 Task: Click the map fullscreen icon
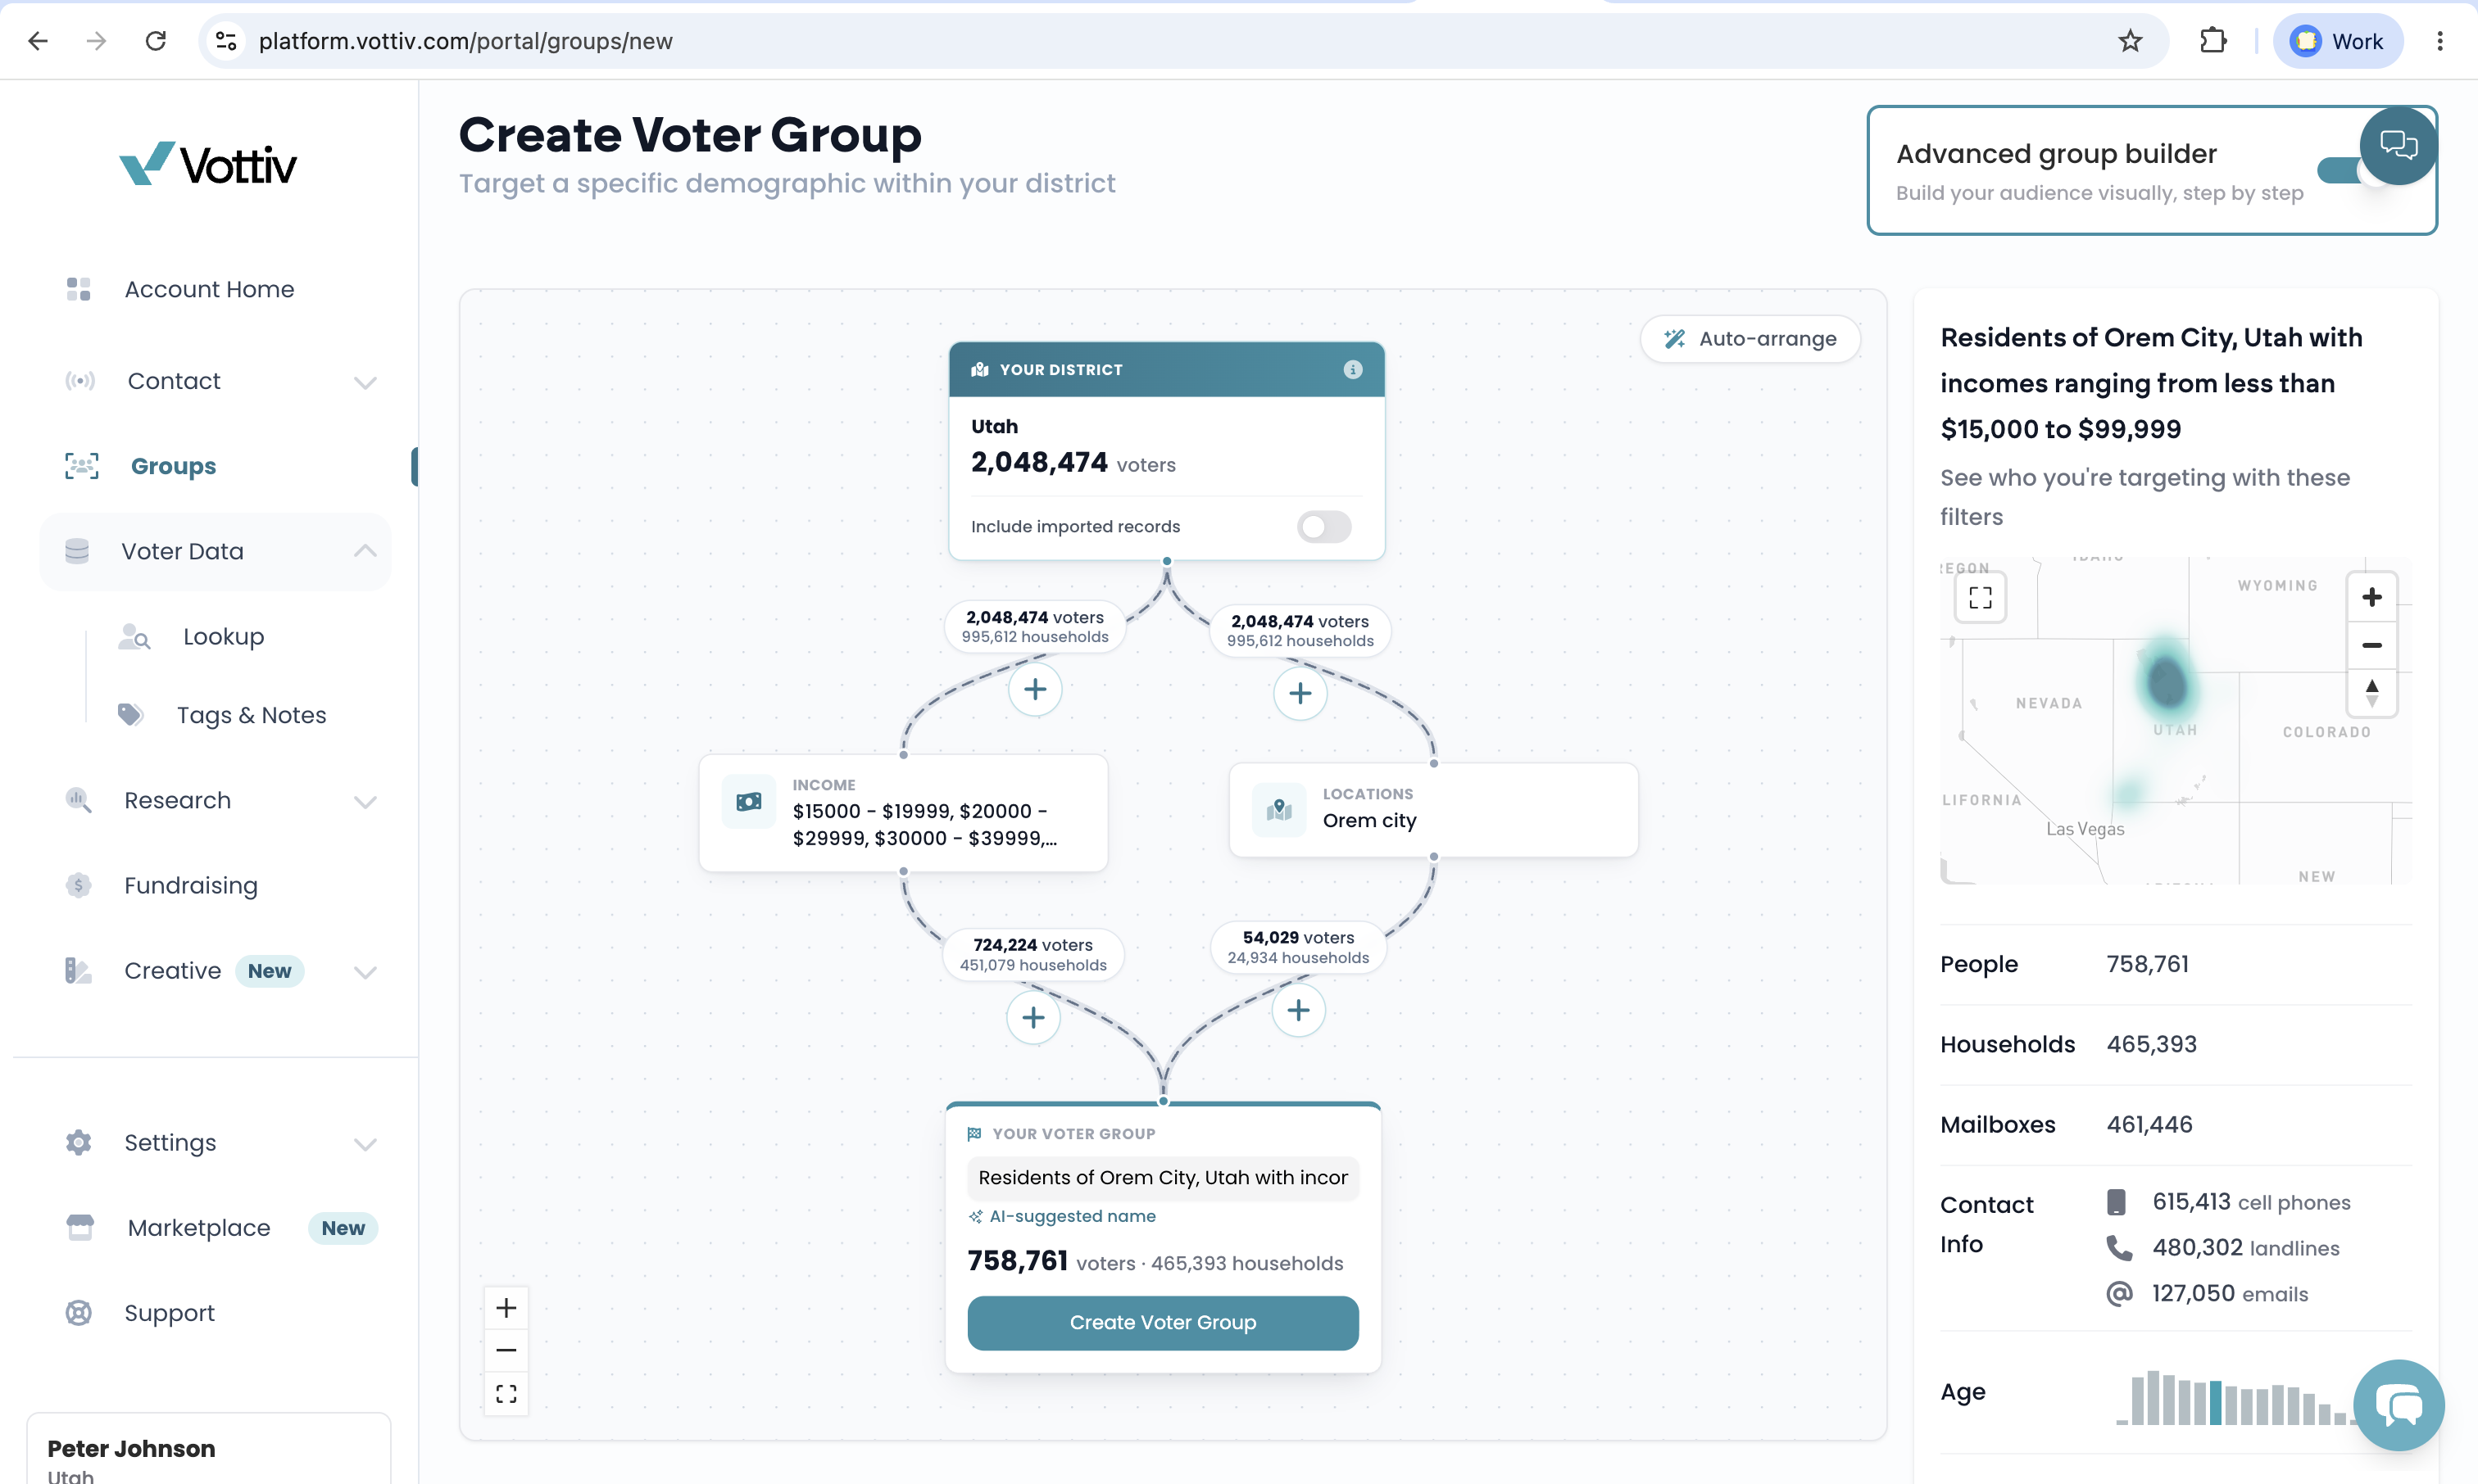tap(1980, 597)
